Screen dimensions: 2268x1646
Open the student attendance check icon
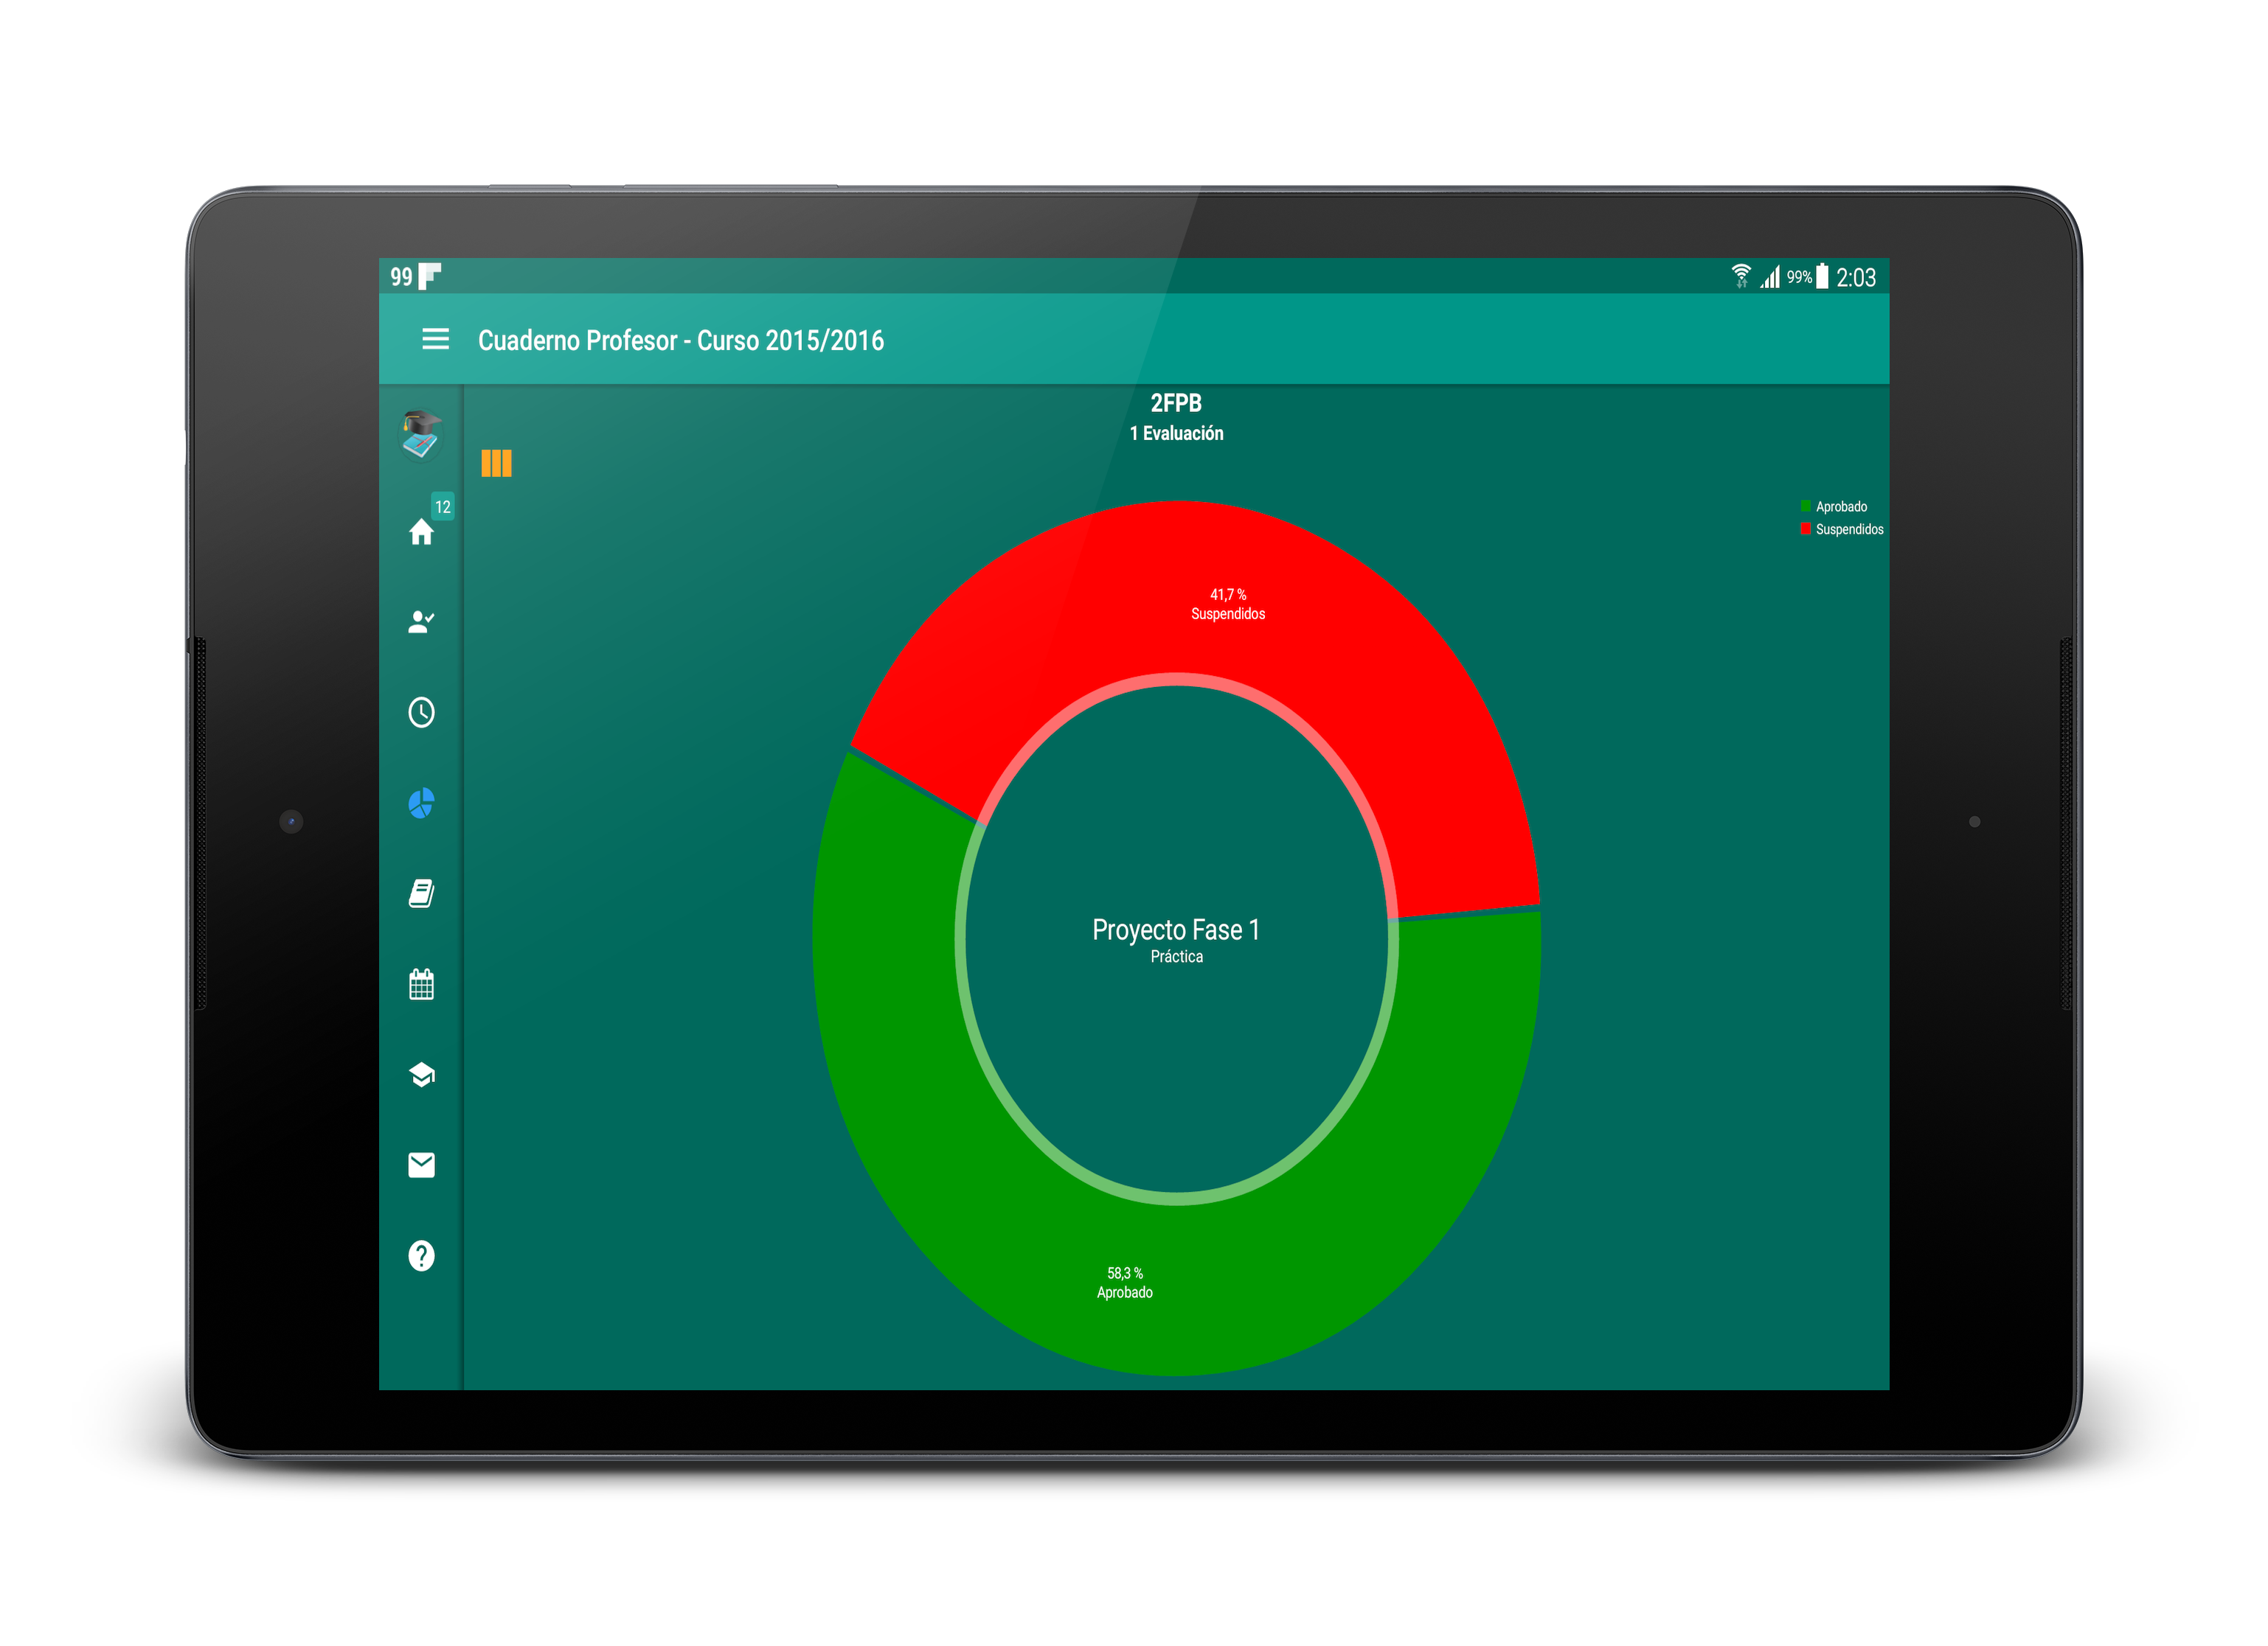(421, 623)
